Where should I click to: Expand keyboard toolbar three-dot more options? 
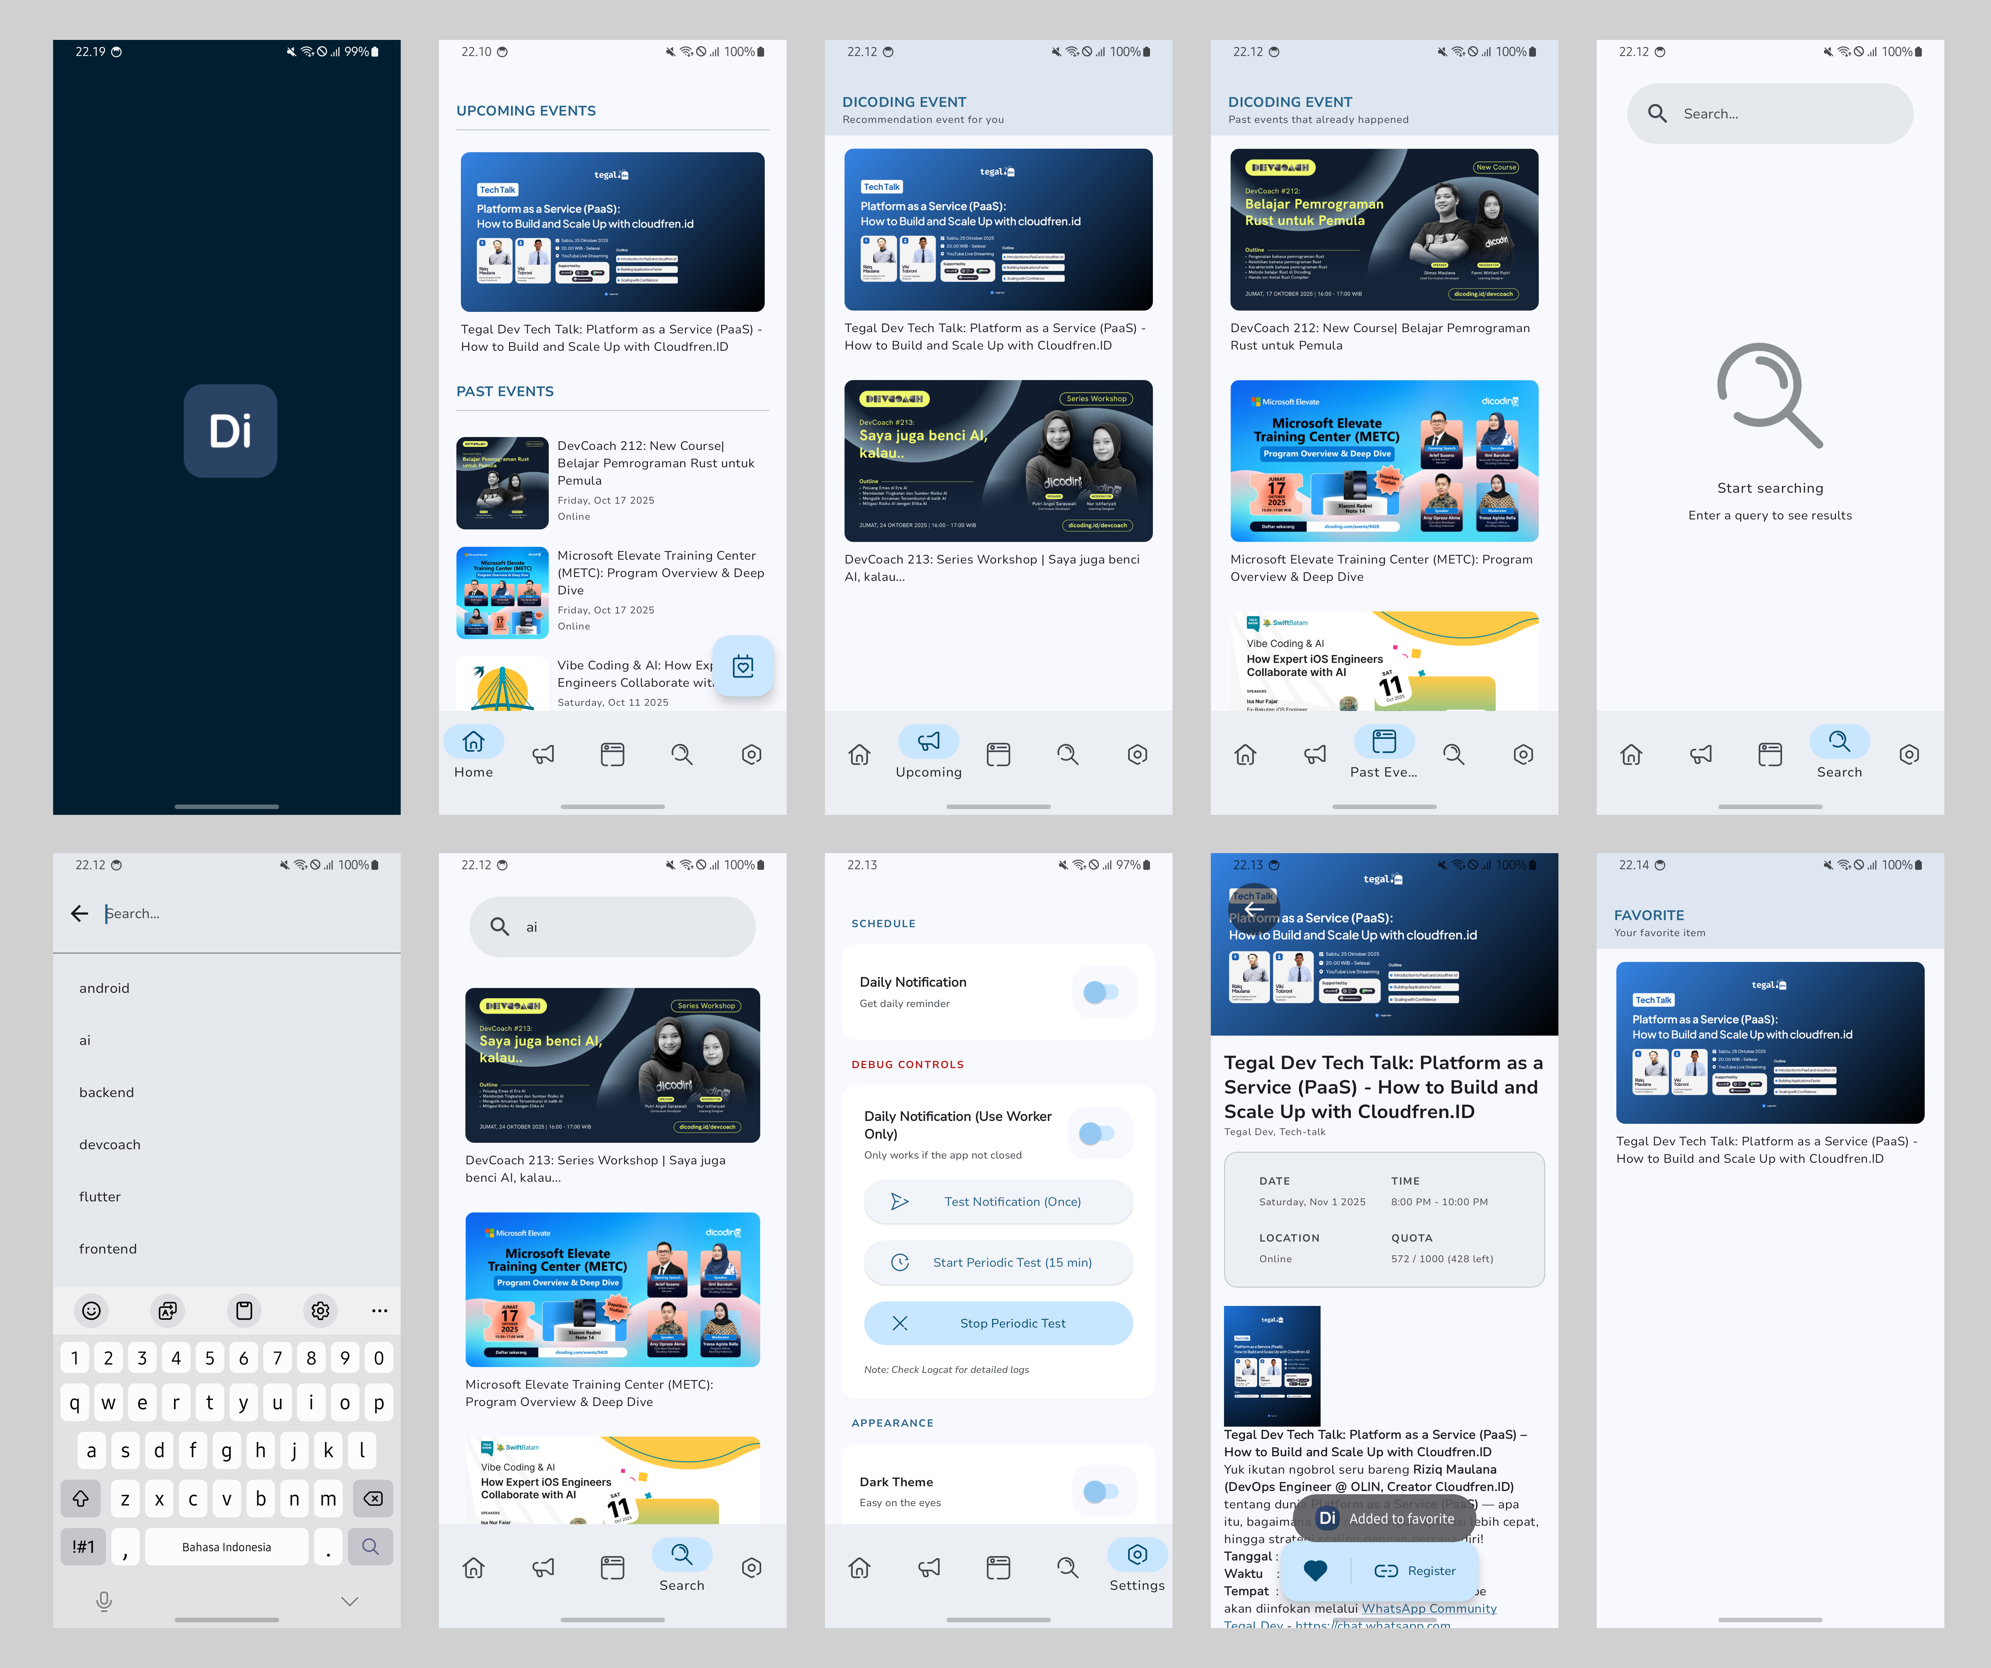[x=379, y=1311]
